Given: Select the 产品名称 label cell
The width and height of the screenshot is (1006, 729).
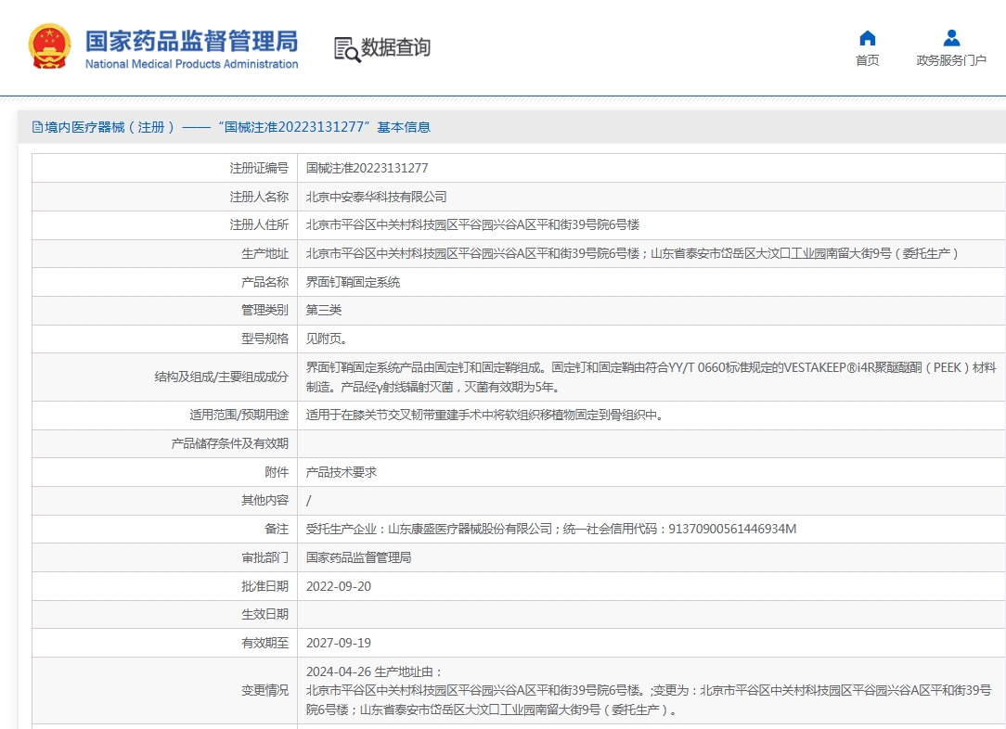Looking at the screenshot, I should click(165, 282).
